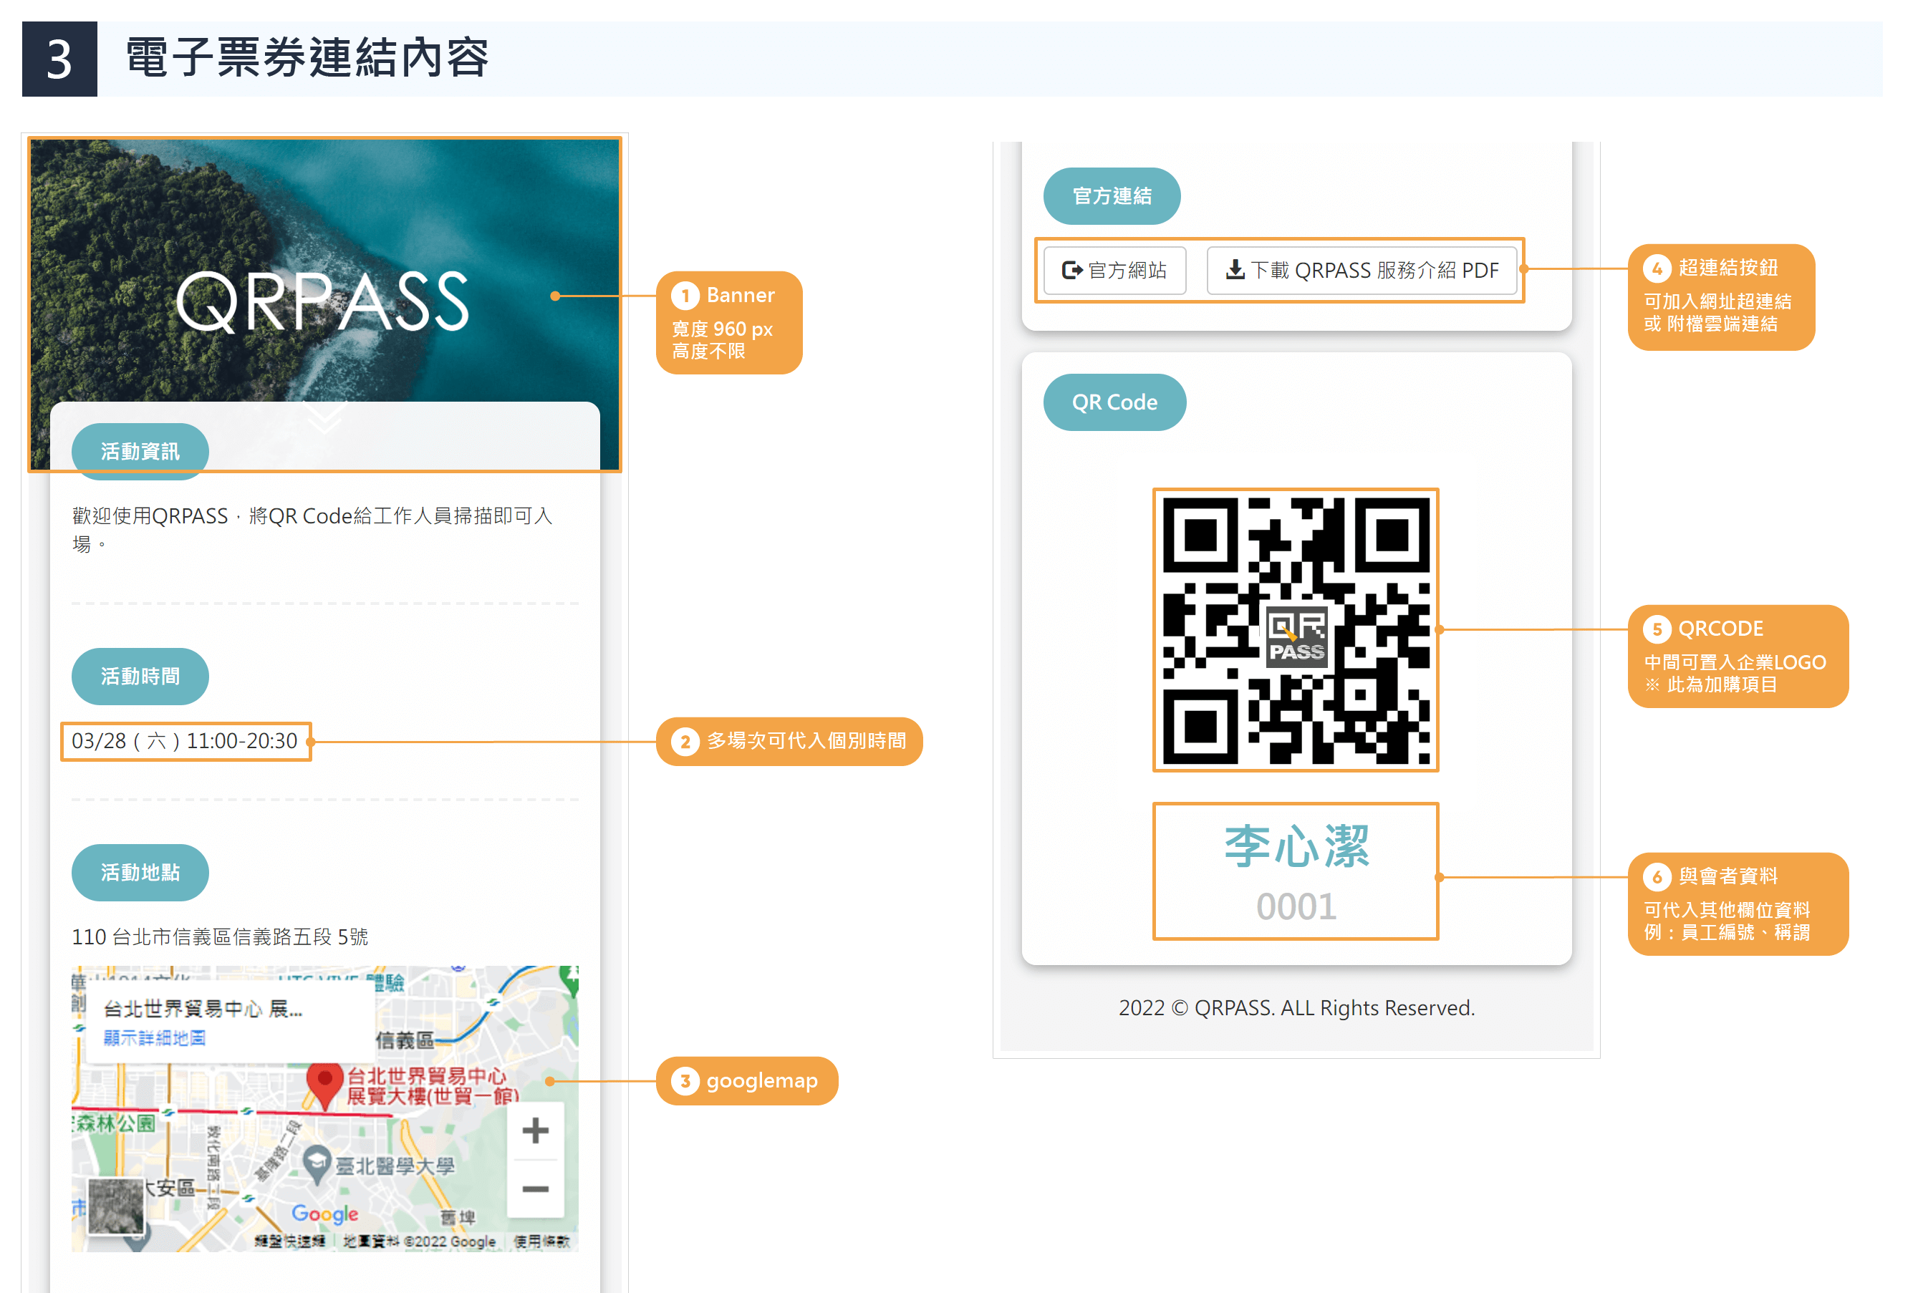Screen dimensions: 1913x1293
Task: Click the 03/28 event time field
Action: click(x=185, y=741)
